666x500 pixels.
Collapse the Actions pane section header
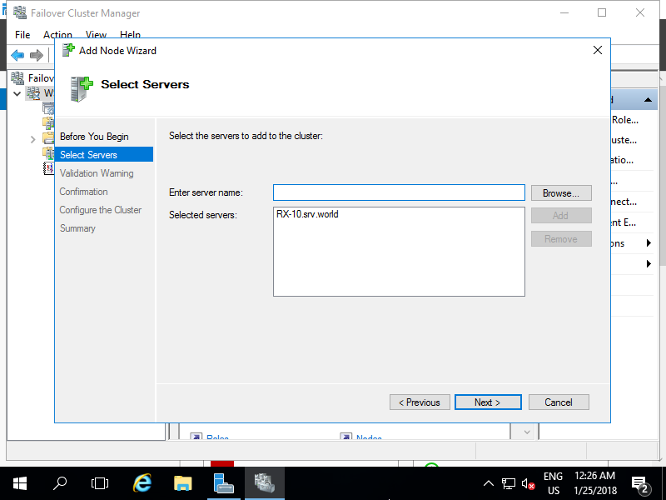[x=648, y=100]
